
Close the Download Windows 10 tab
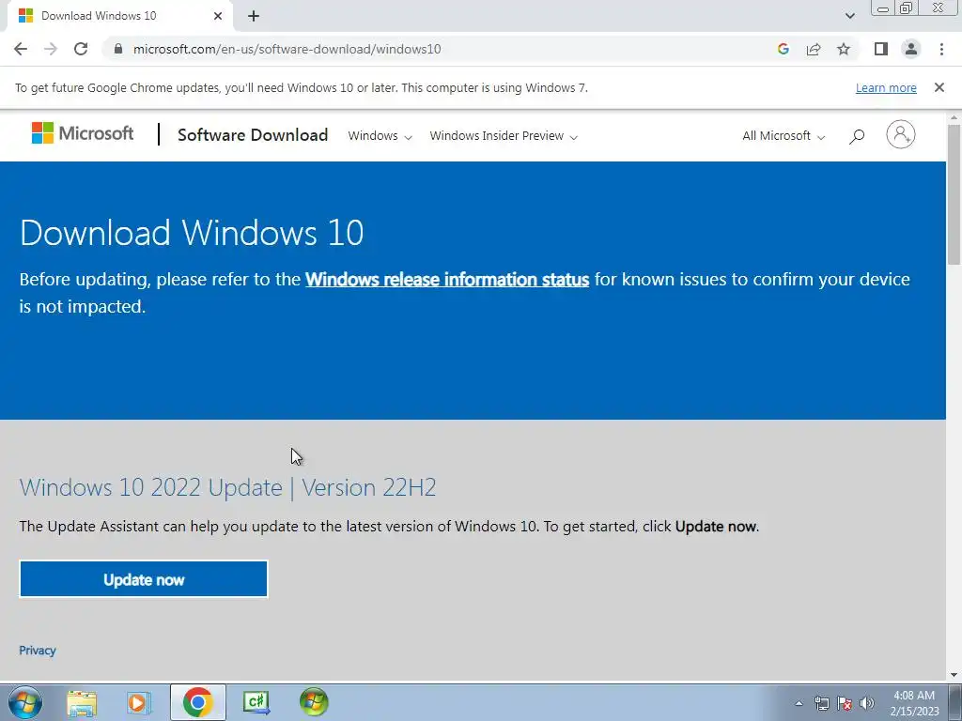(x=218, y=16)
